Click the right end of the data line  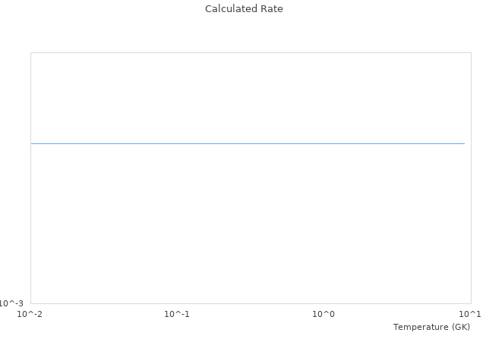[464, 143]
